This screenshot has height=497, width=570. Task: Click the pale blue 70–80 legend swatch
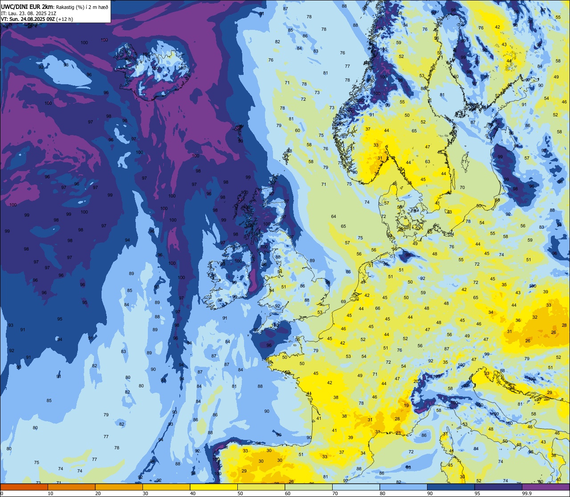coord(356,487)
